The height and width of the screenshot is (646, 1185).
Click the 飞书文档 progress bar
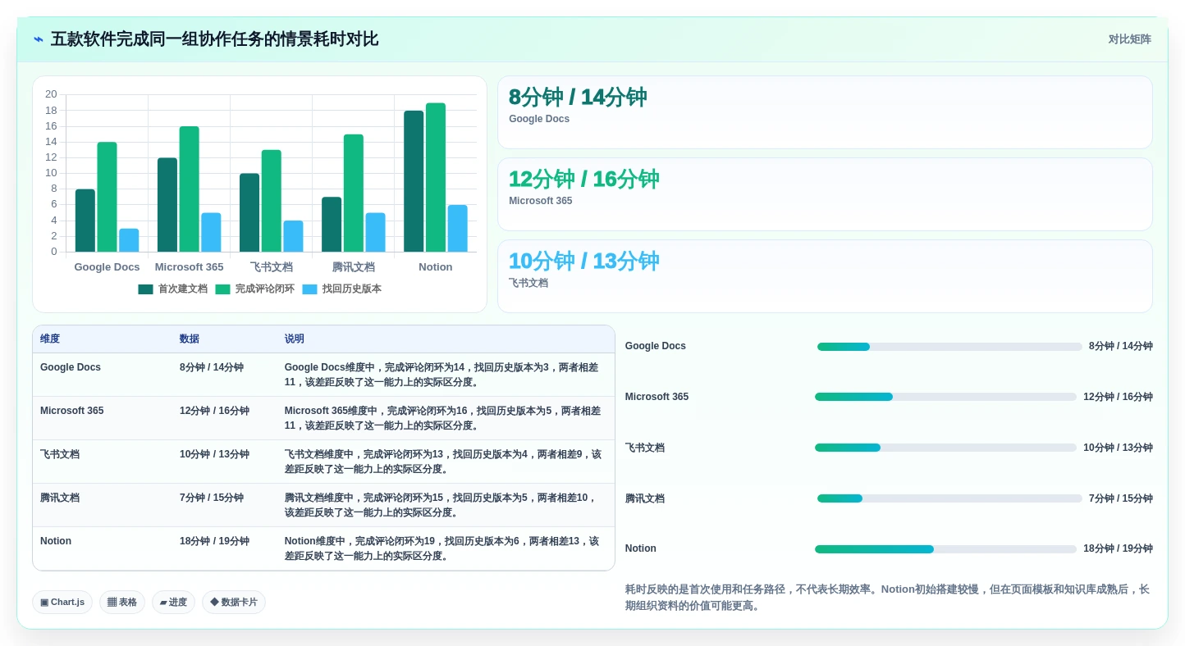(945, 448)
